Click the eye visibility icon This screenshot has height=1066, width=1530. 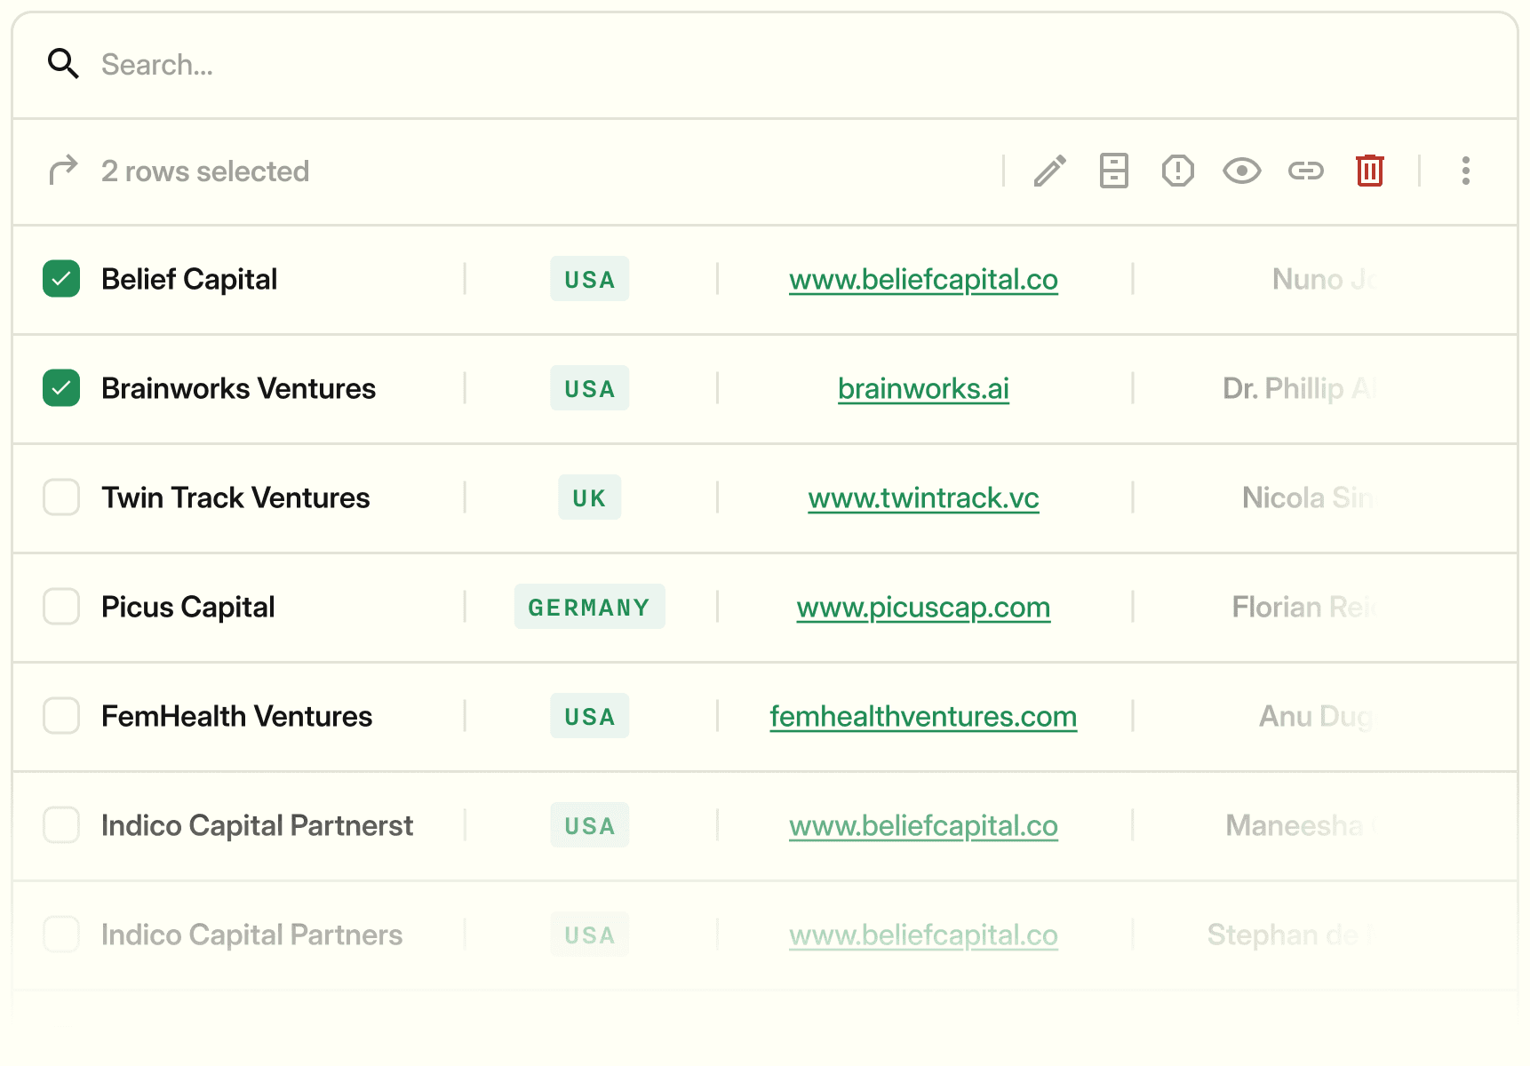tap(1241, 171)
